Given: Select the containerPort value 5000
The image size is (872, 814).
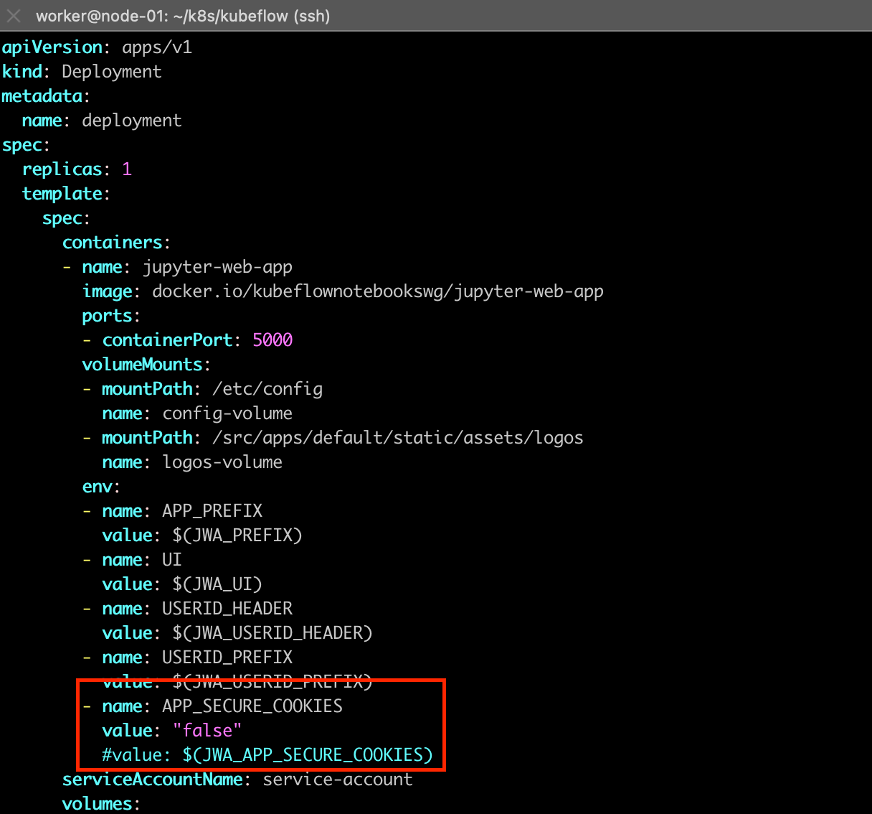Looking at the screenshot, I should 272,340.
